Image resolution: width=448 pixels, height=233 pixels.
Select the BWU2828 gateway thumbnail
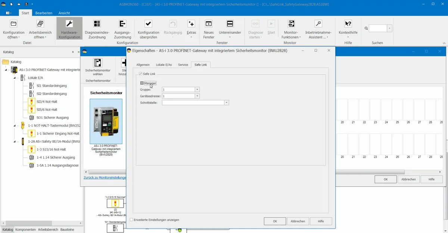coord(106,121)
